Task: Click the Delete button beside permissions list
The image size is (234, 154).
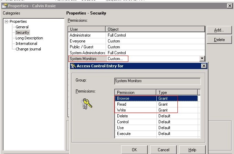Action: coord(219,40)
